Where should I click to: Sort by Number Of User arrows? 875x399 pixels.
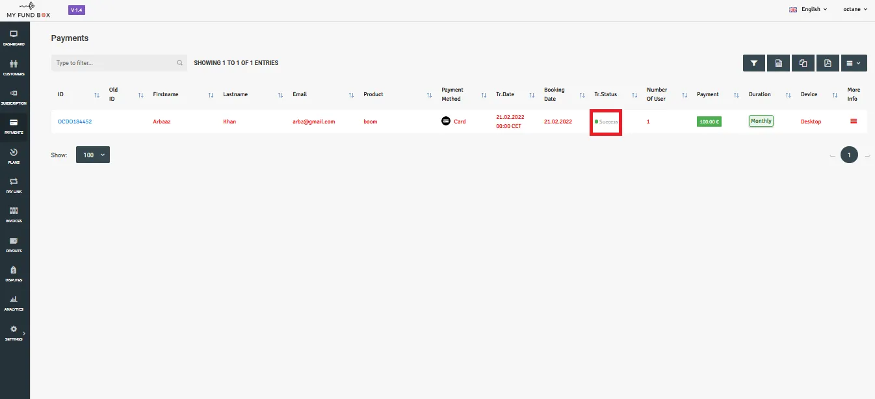click(685, 95)
